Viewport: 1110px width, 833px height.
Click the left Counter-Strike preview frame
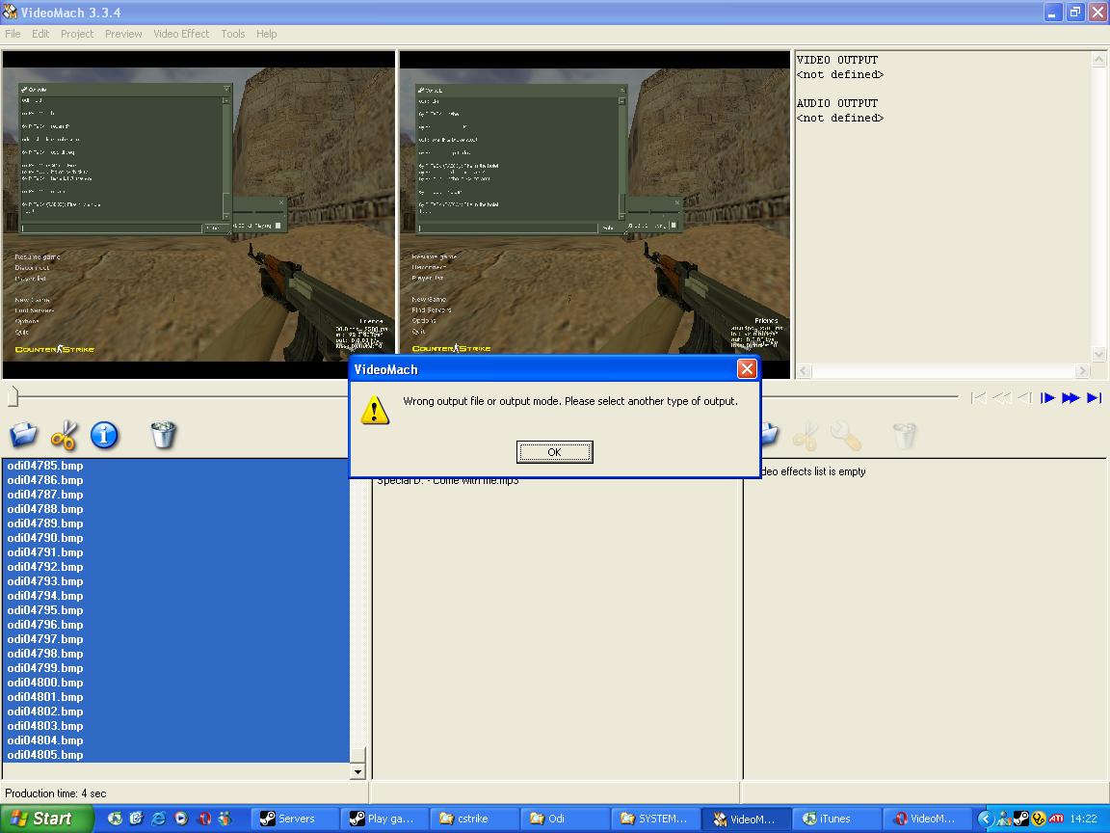tap(198, 214)
